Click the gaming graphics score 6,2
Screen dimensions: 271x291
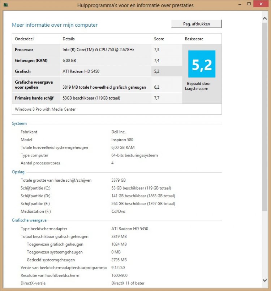coord(156,87)
